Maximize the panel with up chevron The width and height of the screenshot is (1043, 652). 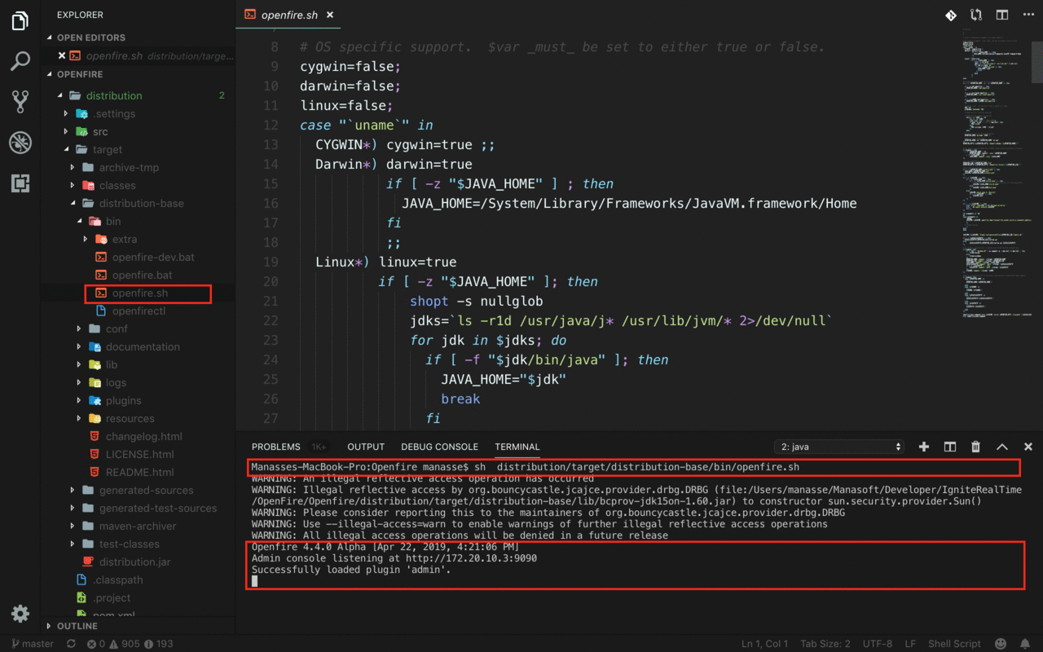[x=1002, y=447]
